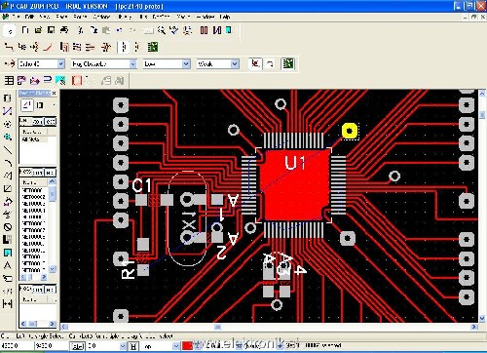Image resolution: width=487 pixels, height=353 pixels.
Task: Open the layer dropdown beside the red swatch
Action: tap(175, 346)
